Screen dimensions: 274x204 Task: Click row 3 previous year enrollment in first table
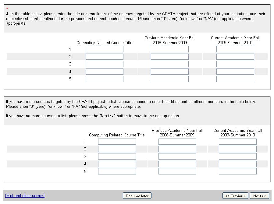pyautogui.click(x=169, y=64)
